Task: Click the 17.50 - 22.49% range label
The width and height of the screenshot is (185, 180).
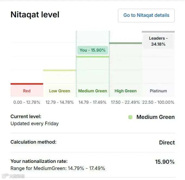Action: (125, 102)
